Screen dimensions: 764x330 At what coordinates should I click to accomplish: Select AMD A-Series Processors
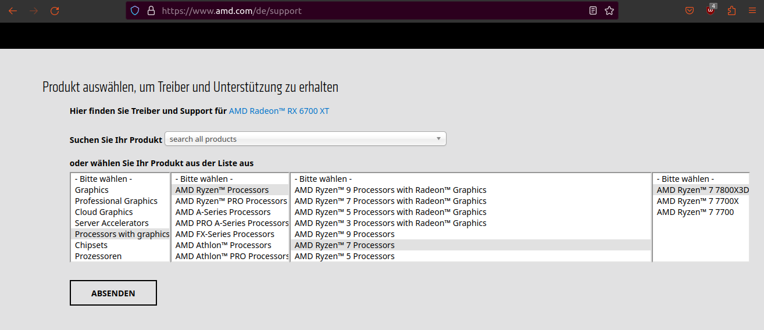click(230, 212)
